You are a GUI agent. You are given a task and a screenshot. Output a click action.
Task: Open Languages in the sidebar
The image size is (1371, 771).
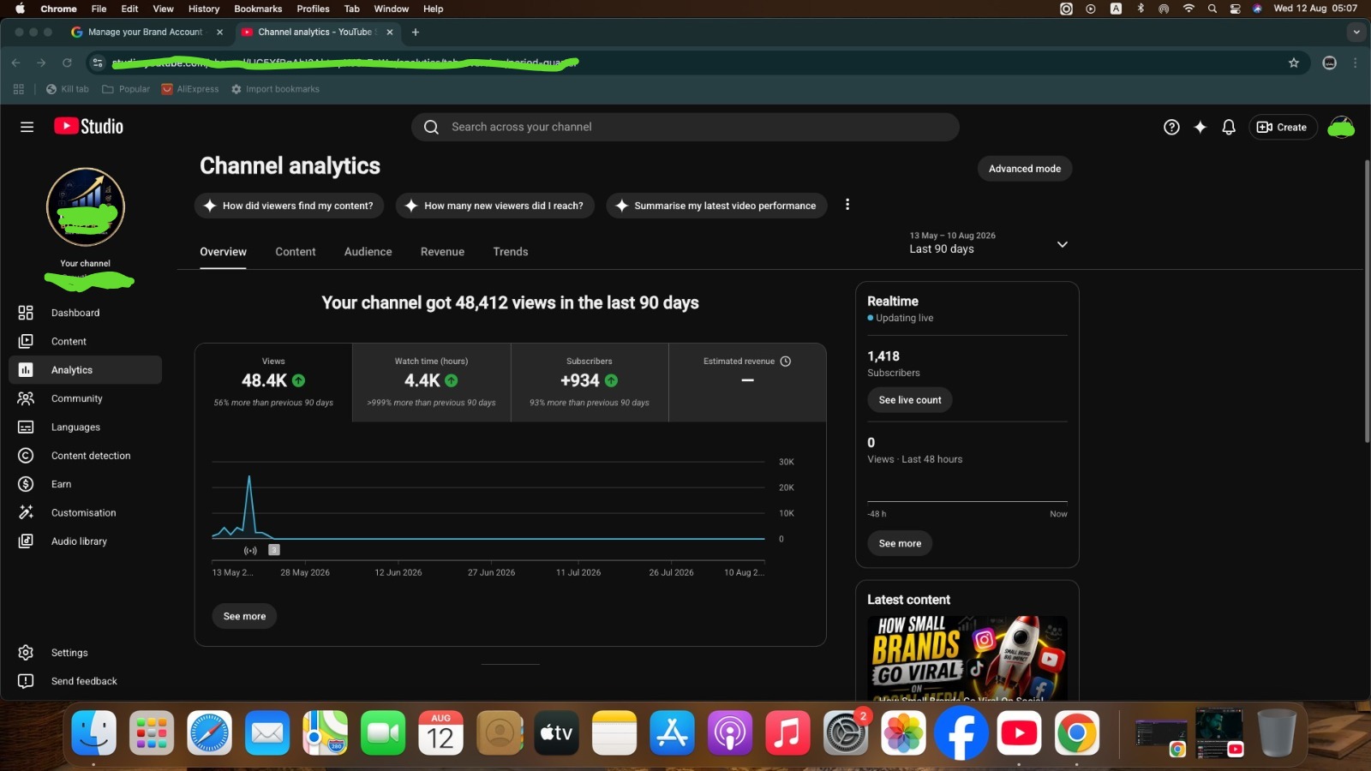pos(85,427)
